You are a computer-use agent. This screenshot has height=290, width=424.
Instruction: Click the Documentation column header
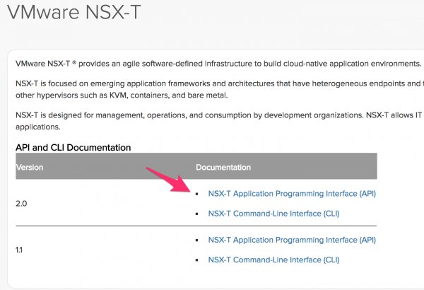[223, 168]
